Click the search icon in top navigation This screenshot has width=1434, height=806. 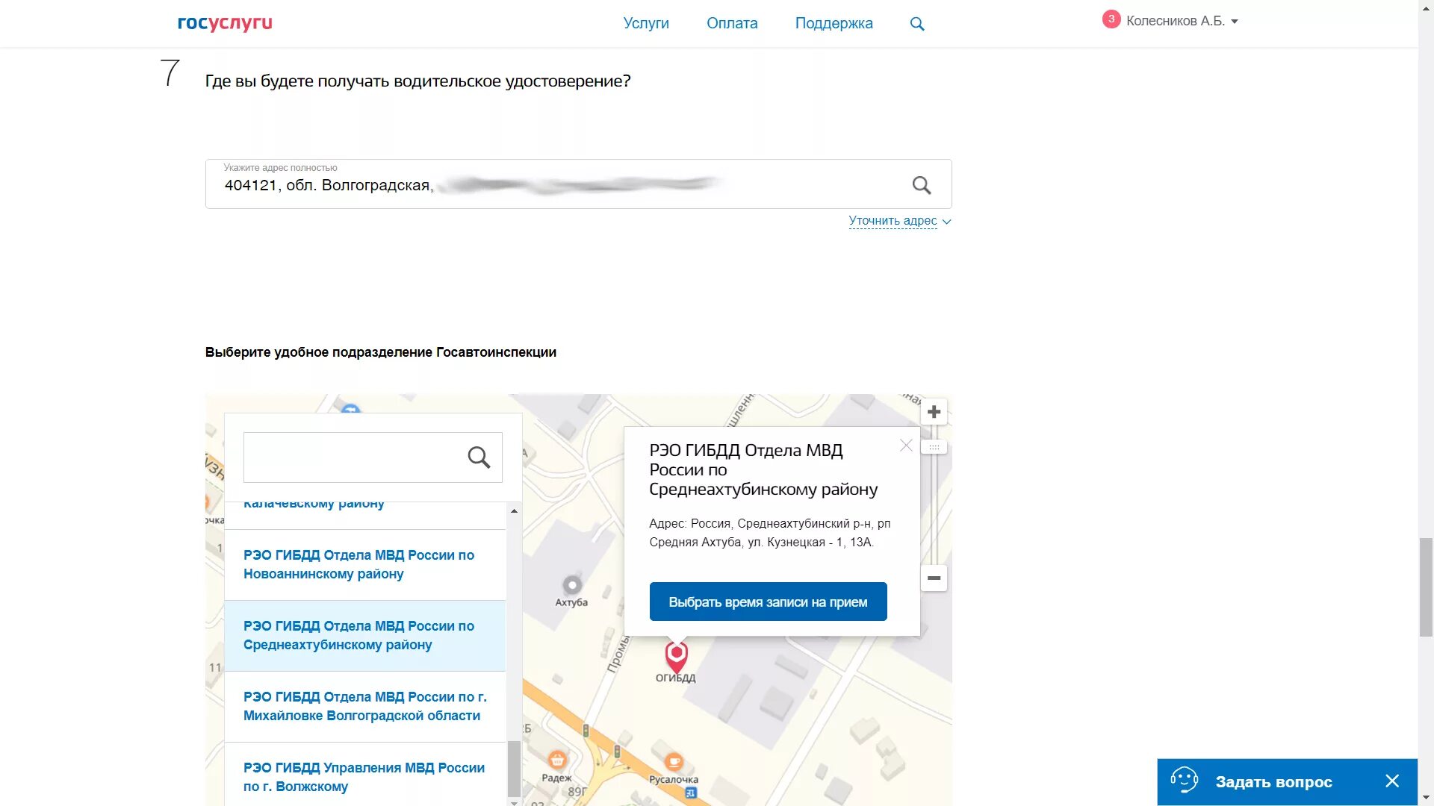tap(917, 24)
